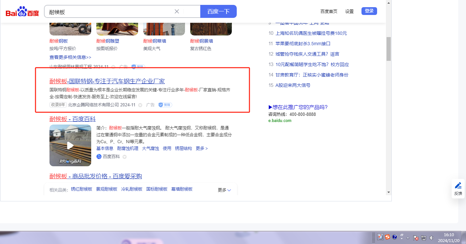Open dropdown arrow beside 北京企腾网络技术有限公司 2024-11
The width and height of the screenshot is (466, 244).
(140, 105)
